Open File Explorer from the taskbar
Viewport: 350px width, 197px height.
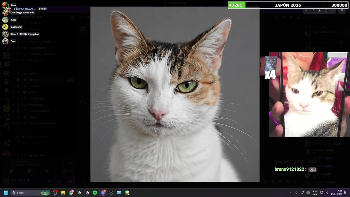pyautogui.click(x=63, y=193)
